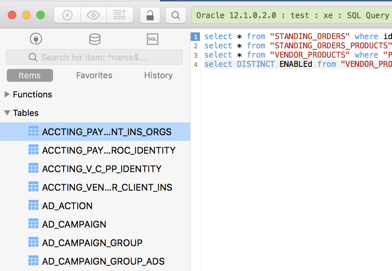
Task: Select the Items segment toggle
Action: click(x=30, y=75)
